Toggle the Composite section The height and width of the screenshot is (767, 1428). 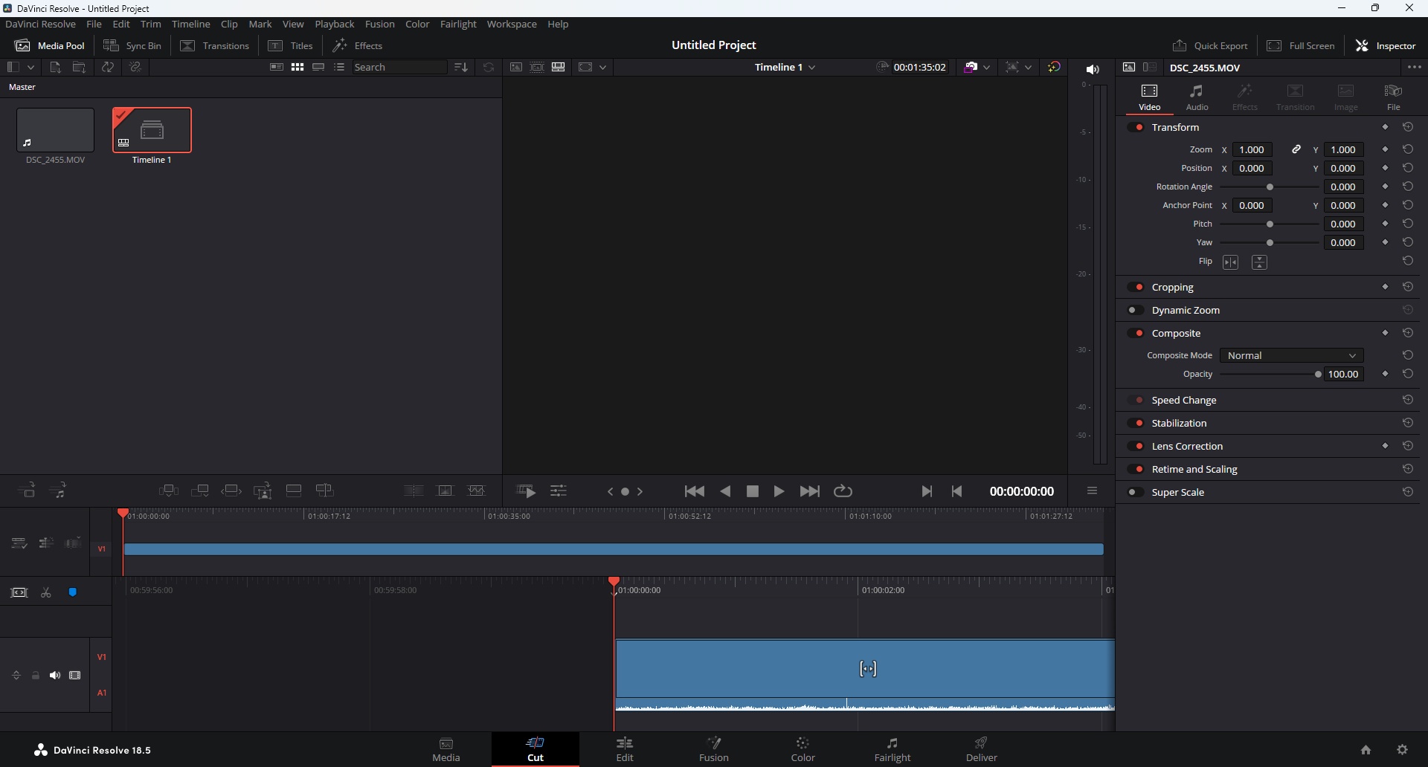point(1136,333)
